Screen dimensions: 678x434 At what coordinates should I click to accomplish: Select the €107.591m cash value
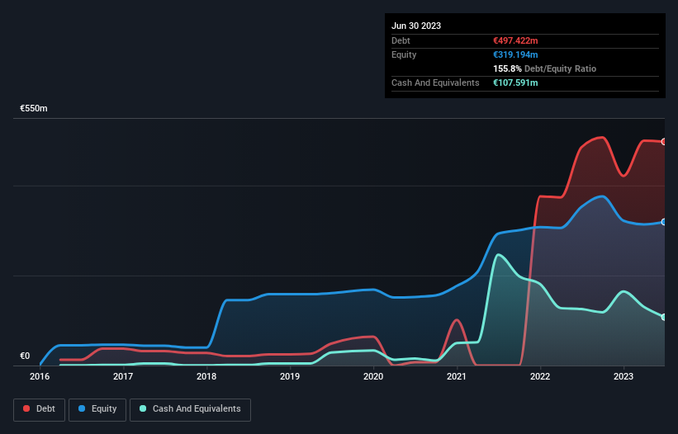coord(515,83)
